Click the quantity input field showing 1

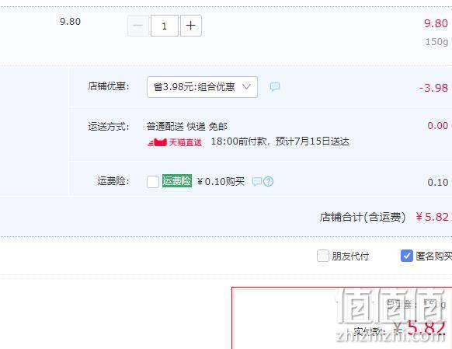click(165, 26)
